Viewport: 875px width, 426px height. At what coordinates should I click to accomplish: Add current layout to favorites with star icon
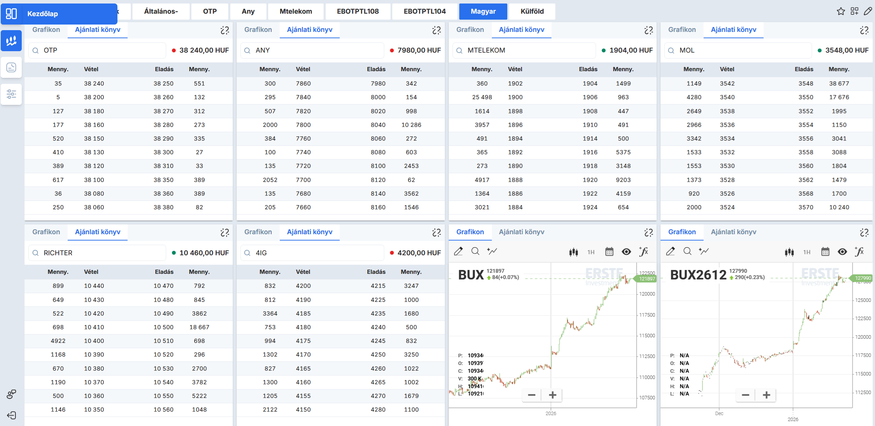point(841,12)
